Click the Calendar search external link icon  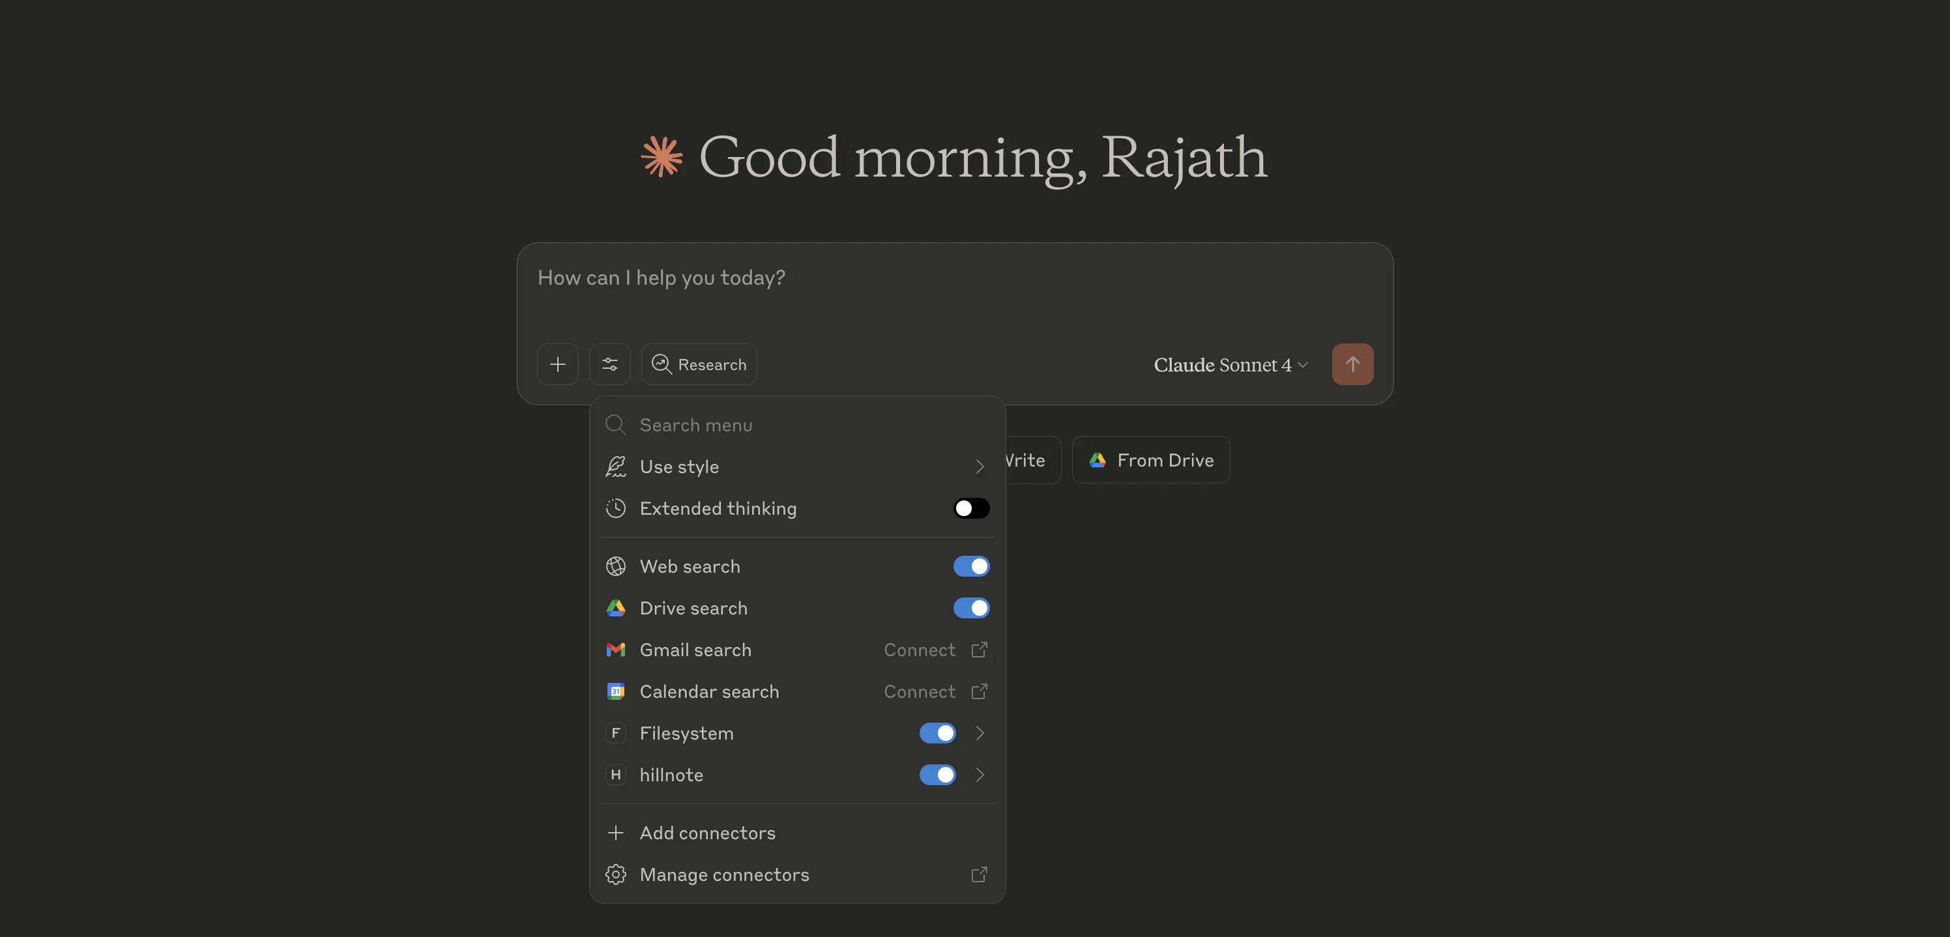pos(979,691)
